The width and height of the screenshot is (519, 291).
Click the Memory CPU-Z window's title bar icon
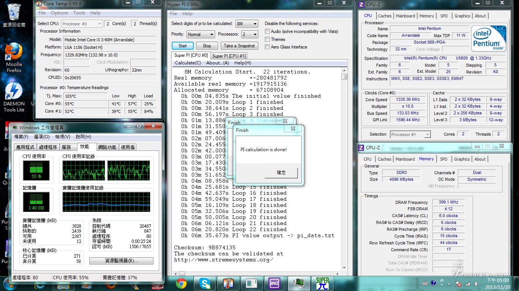pos(361,148)
